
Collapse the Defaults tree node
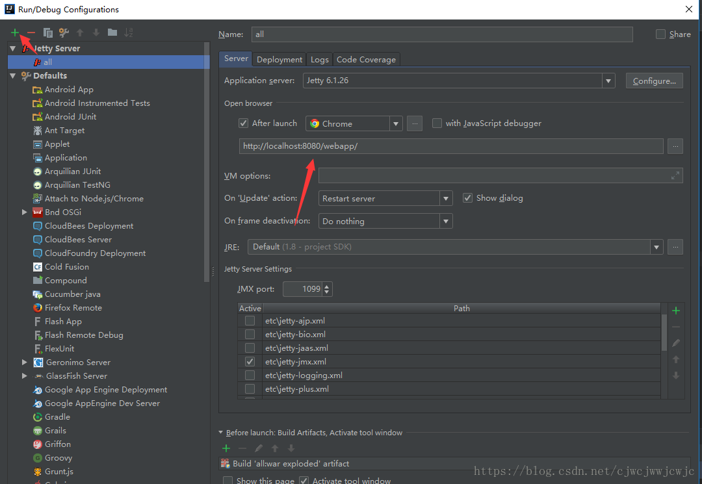12,75
